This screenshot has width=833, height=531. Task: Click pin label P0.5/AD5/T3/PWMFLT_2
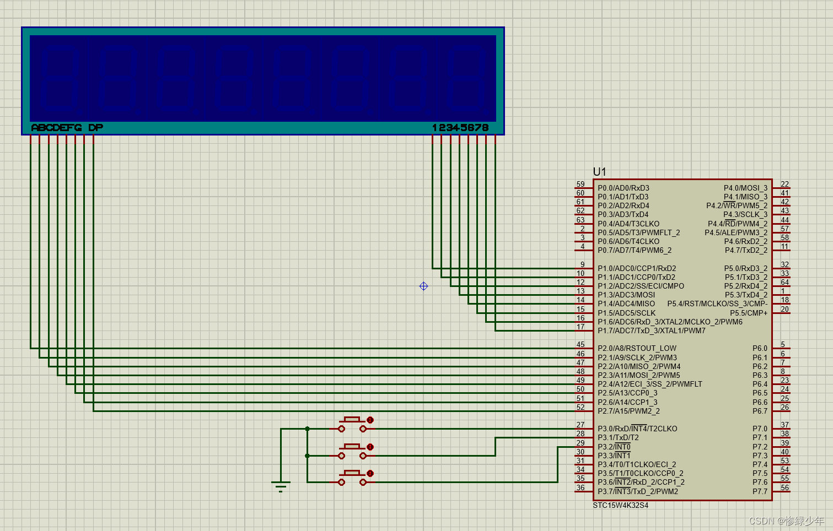[x=639, y=232]
